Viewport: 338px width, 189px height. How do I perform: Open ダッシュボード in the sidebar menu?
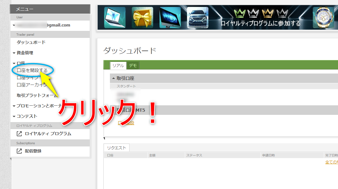pyautogui.click(x=31, y=42)
